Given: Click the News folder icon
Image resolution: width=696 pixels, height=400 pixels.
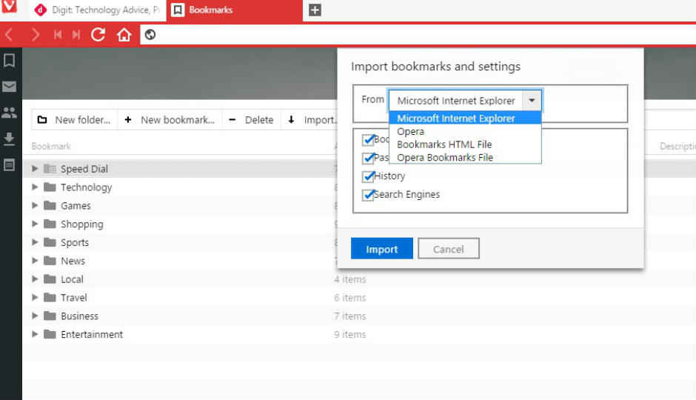Looking at the screenshot, I should click(50, 261).
